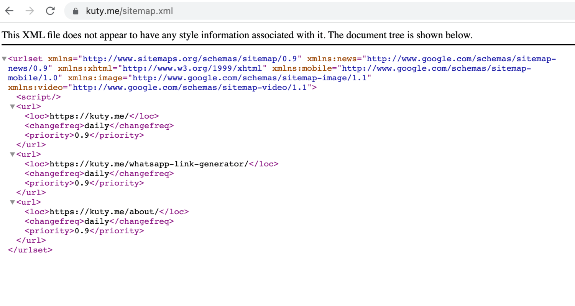Click the xmlns:news attribute name

(x=332, y=59)
